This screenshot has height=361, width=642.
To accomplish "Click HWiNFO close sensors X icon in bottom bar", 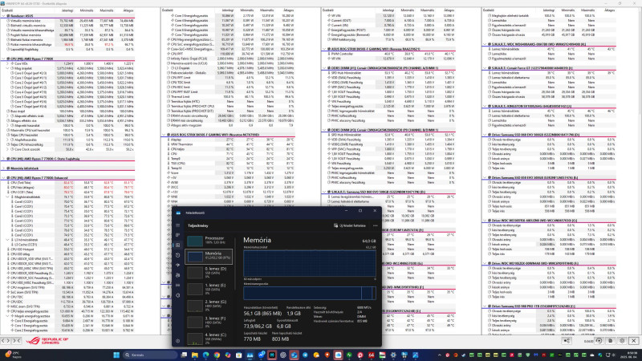I will [x=634, y=340].
